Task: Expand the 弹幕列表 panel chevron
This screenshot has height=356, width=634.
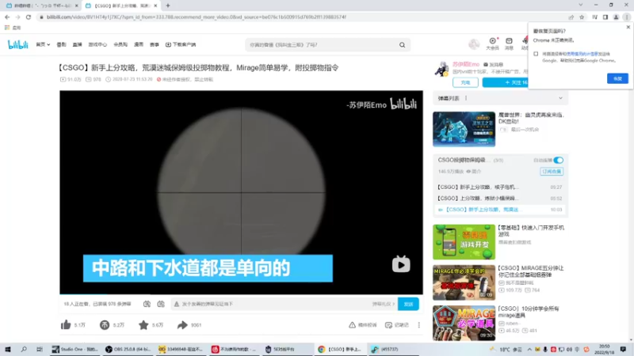Action: (560, 98)
